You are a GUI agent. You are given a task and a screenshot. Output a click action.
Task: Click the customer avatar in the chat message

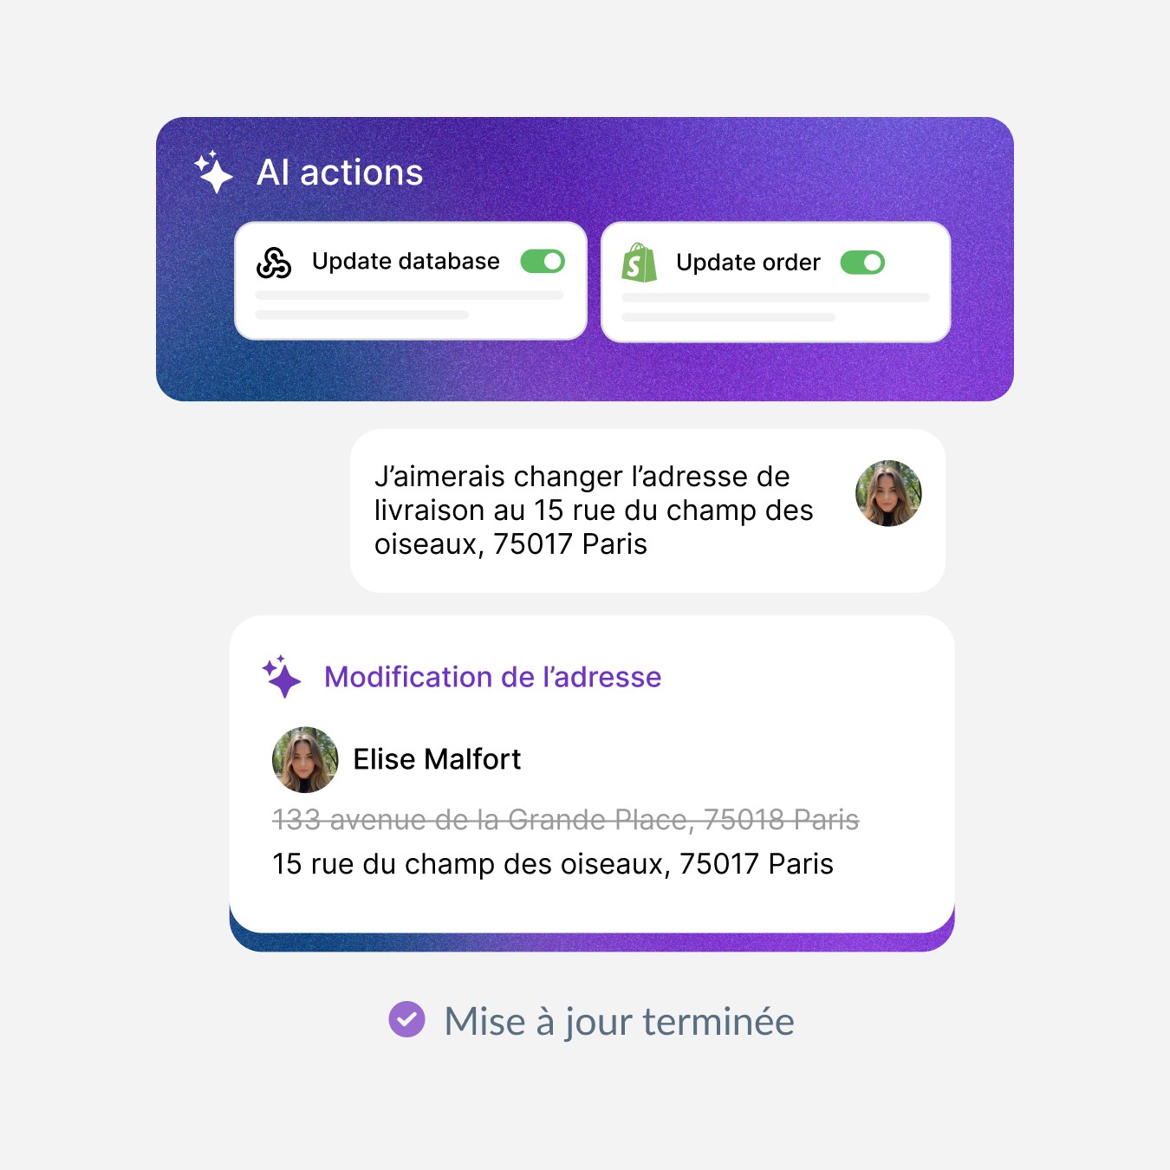pos(888,493)
